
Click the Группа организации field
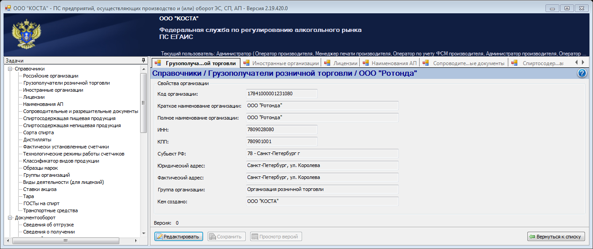point(322,189)
